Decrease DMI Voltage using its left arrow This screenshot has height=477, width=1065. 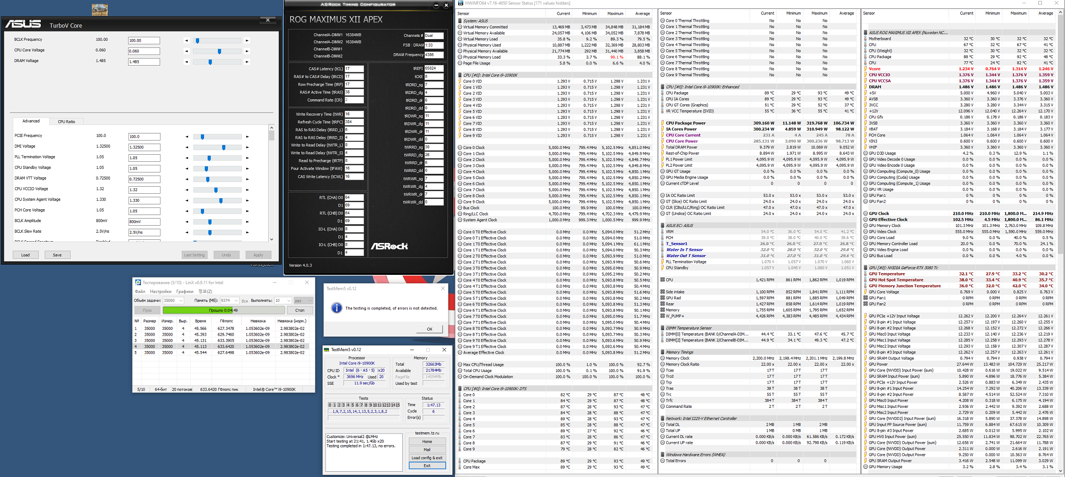[187, 147]
